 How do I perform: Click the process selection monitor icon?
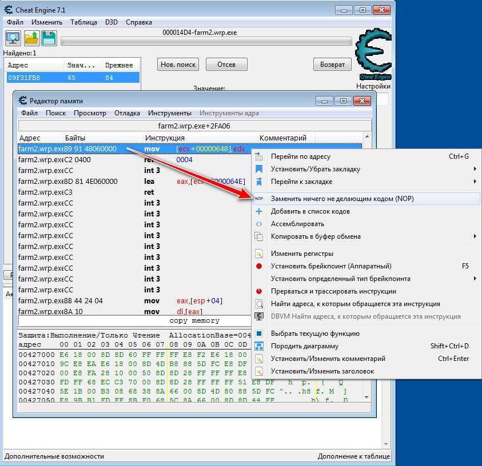13,38
